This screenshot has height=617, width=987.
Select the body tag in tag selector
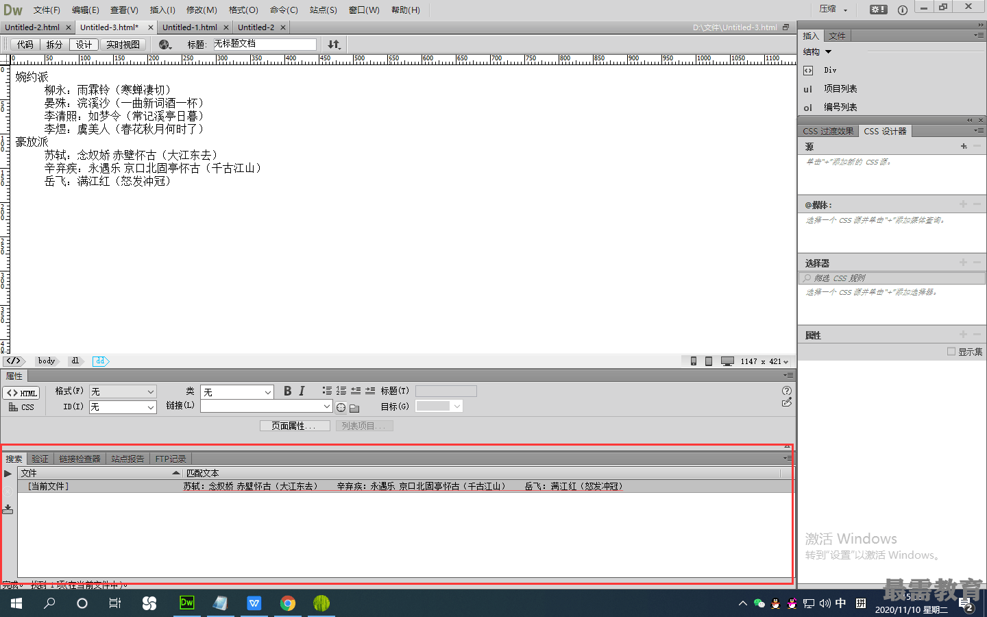pos(47,361)
